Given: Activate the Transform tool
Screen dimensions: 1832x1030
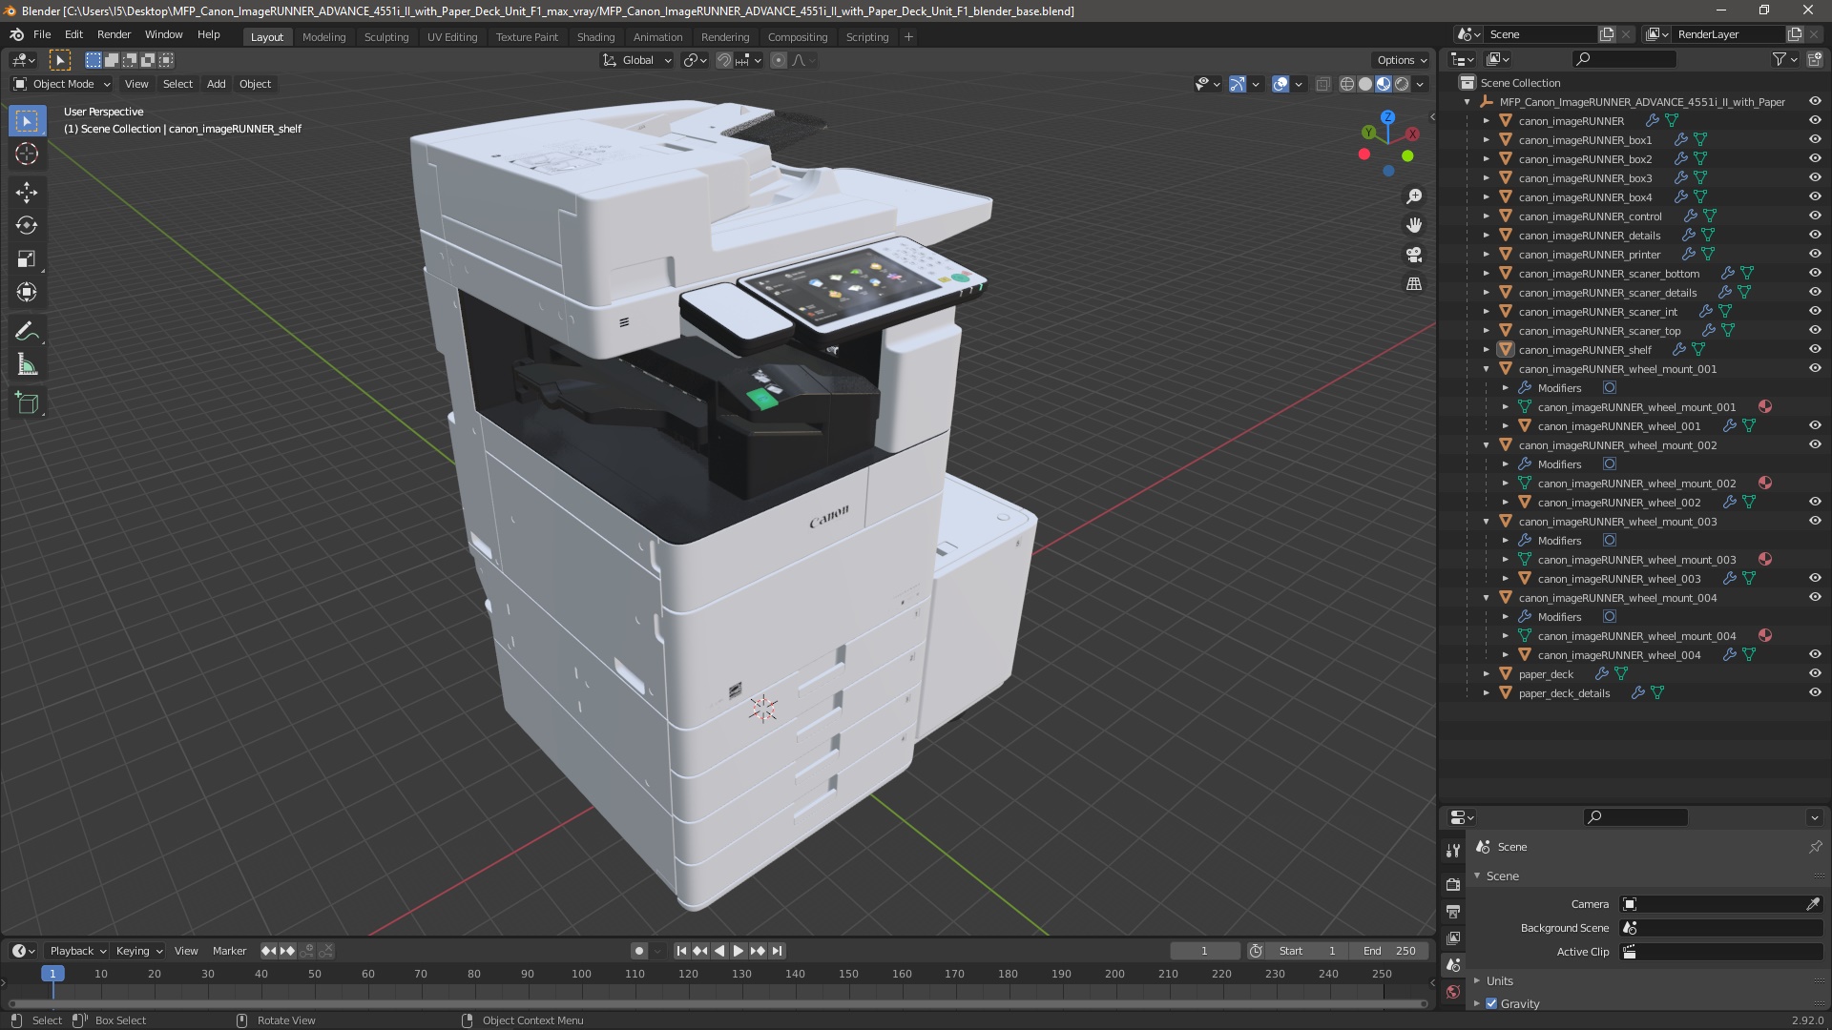Looking at the screenshot, I should [x=27, y=293].
